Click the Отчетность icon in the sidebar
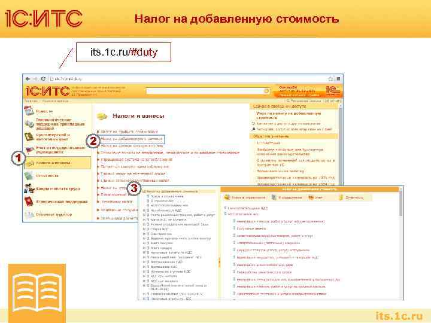 click(x=29, y=176)
